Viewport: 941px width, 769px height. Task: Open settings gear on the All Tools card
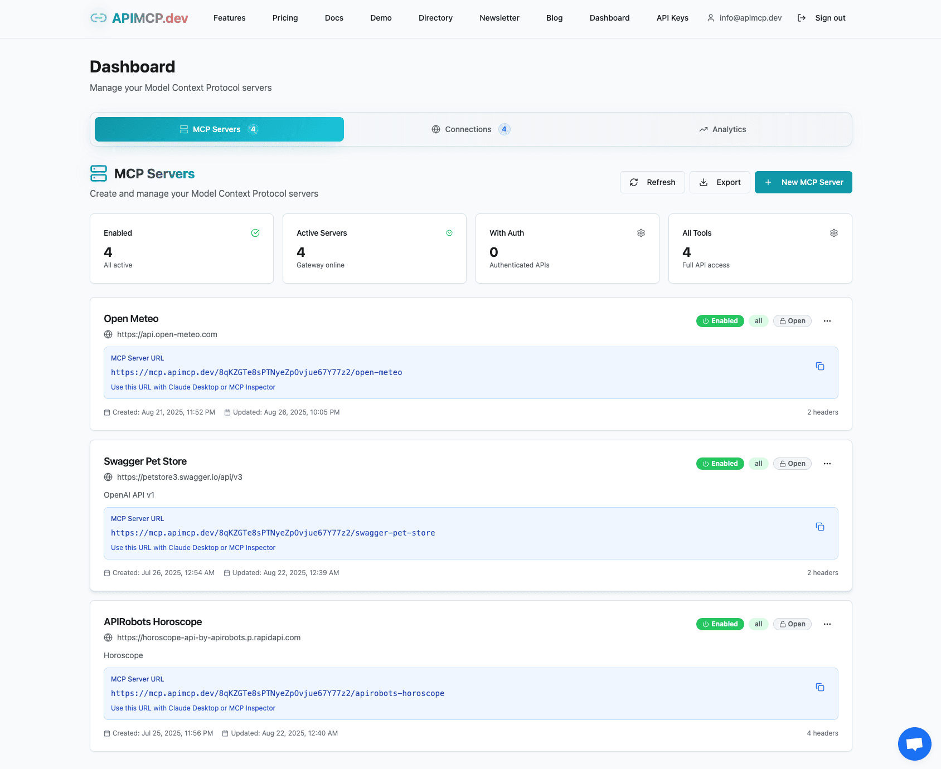[x=833, y=233]
